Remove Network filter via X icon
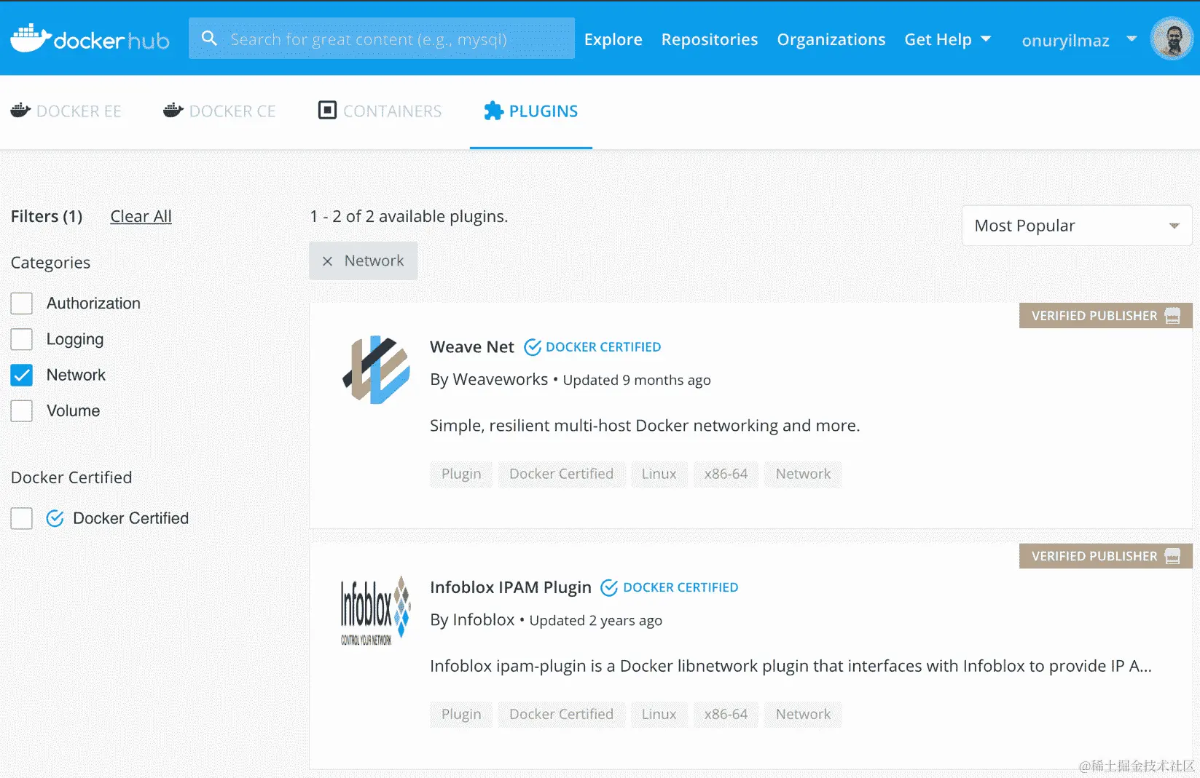Screen dimensions: 1200x778 tap(327, 261)
